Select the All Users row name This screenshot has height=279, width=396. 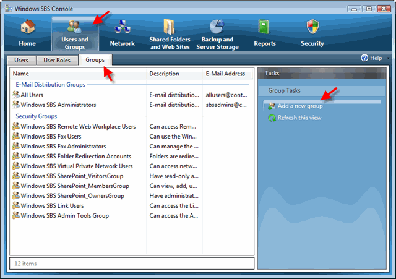click(32, 95)
